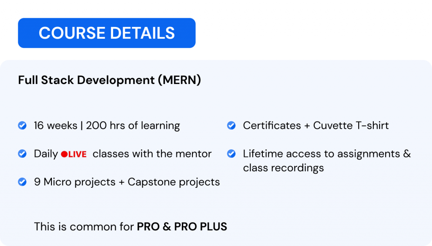The width and height of the screenshot is (432, 246).
Task: Select Lifetime access to assignments line
Action: [327, 154]
